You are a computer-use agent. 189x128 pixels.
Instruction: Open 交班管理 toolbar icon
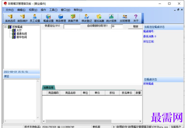pos(125,18)
